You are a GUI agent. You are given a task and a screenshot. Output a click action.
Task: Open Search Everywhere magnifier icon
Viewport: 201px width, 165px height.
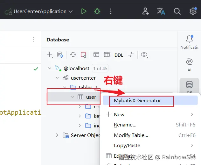[177, 11]
